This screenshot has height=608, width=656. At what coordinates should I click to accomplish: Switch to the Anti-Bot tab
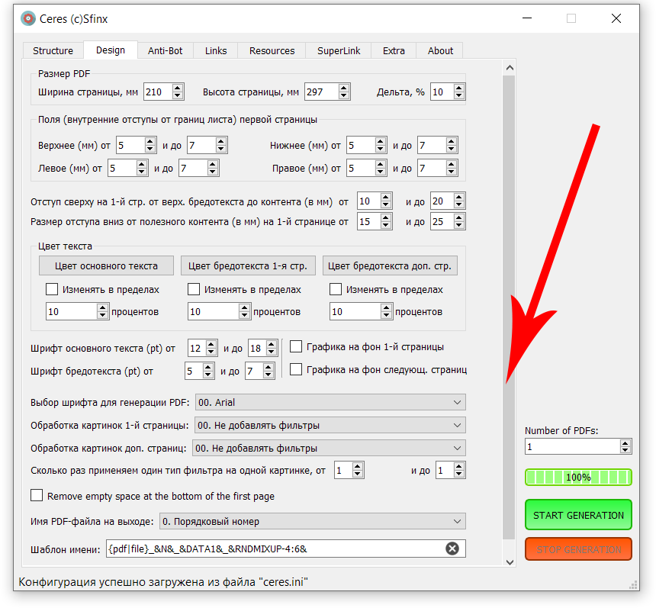(165, 51)
